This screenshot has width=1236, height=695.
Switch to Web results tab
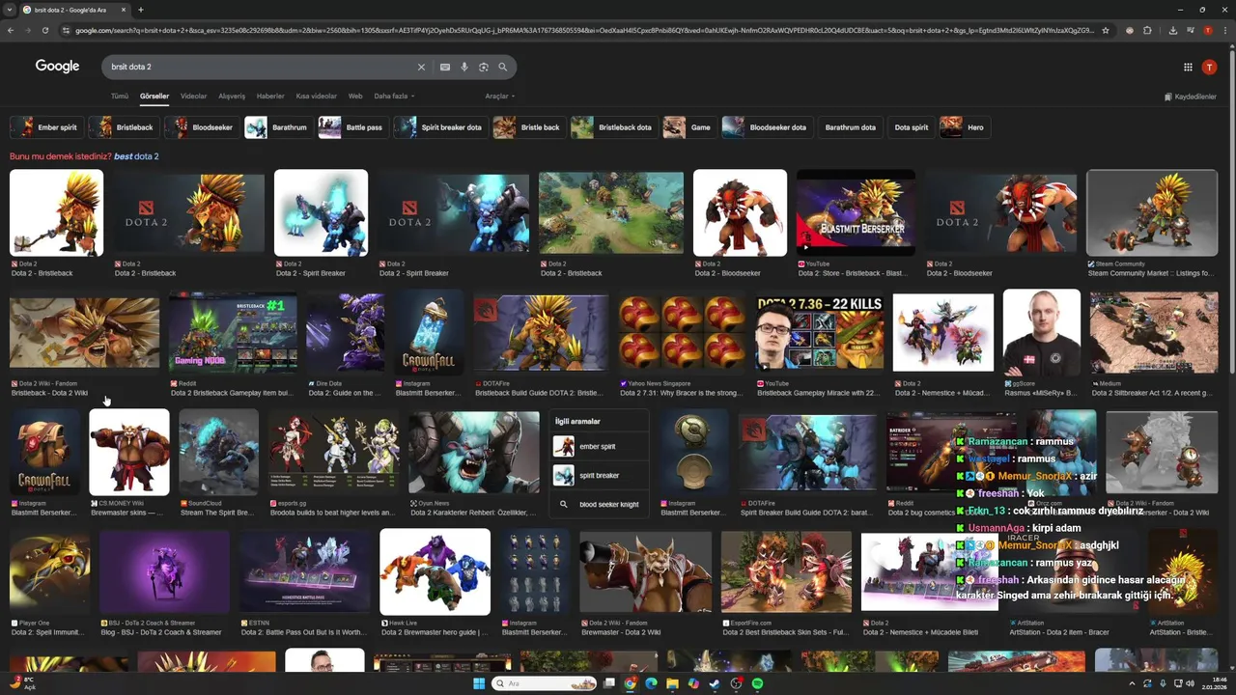tap(355, 97)
